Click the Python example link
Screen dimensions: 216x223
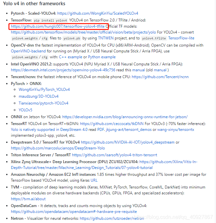tap(102, 57)
